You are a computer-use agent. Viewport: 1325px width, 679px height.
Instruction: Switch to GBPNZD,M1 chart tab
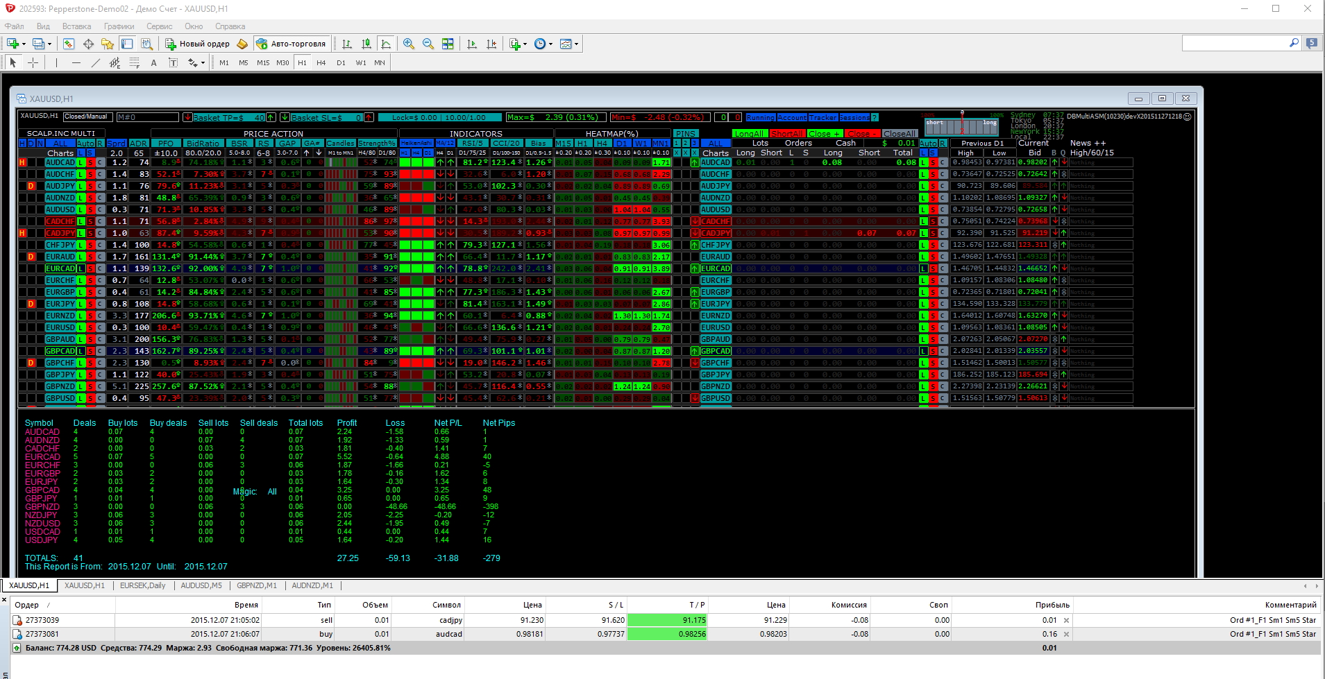click(257, 585)
